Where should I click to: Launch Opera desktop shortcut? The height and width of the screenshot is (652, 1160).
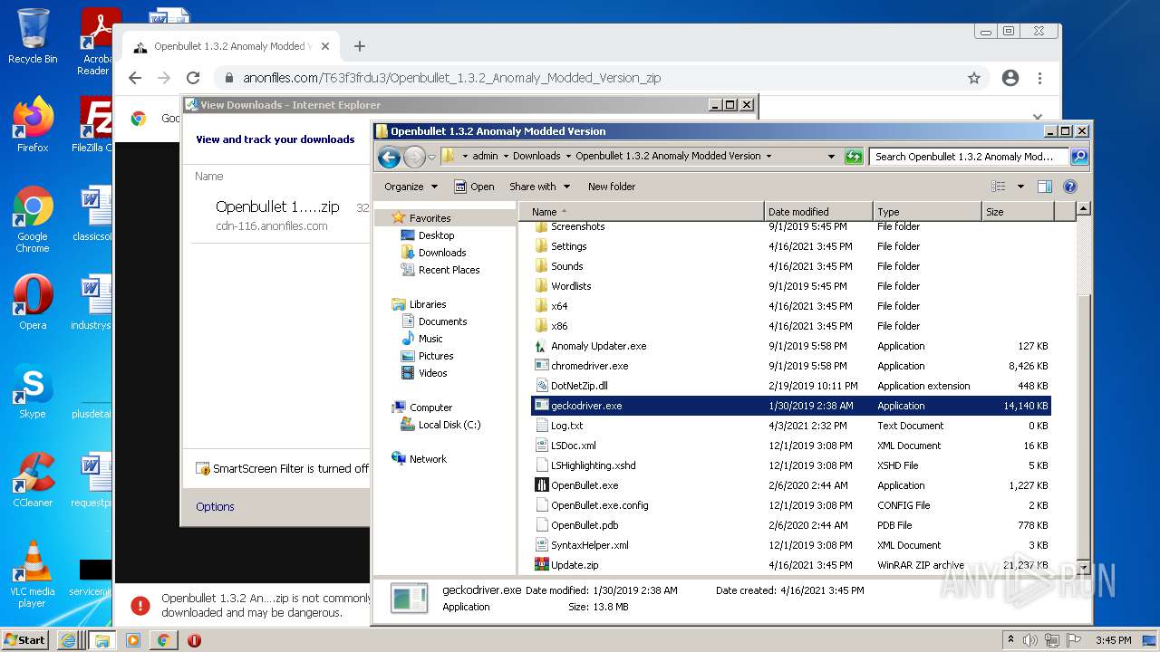33,302
